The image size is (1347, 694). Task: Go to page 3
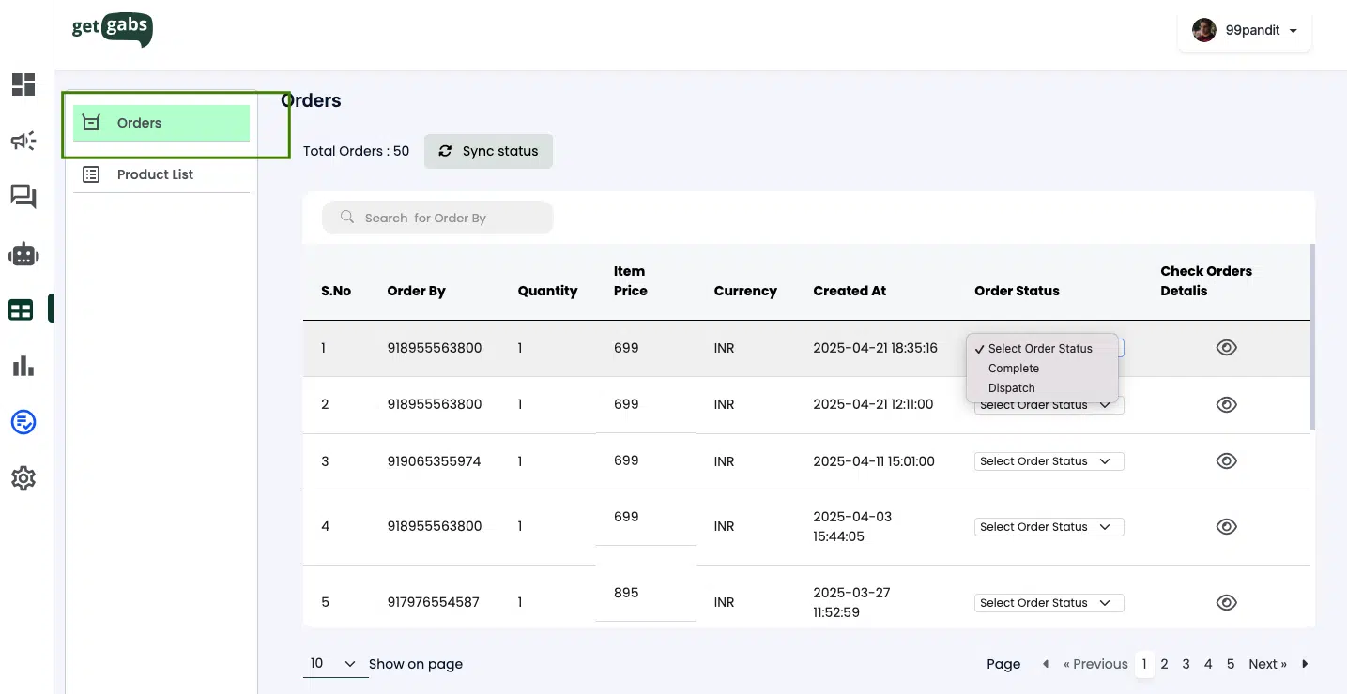pyautogui.click(x=1186, y=664)
